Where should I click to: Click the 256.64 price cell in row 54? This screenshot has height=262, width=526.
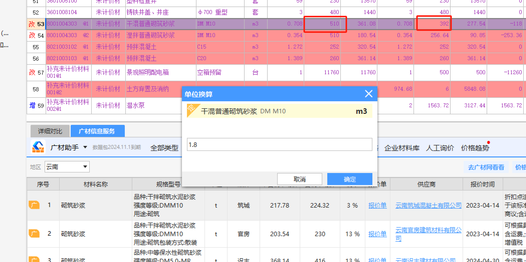432,35
